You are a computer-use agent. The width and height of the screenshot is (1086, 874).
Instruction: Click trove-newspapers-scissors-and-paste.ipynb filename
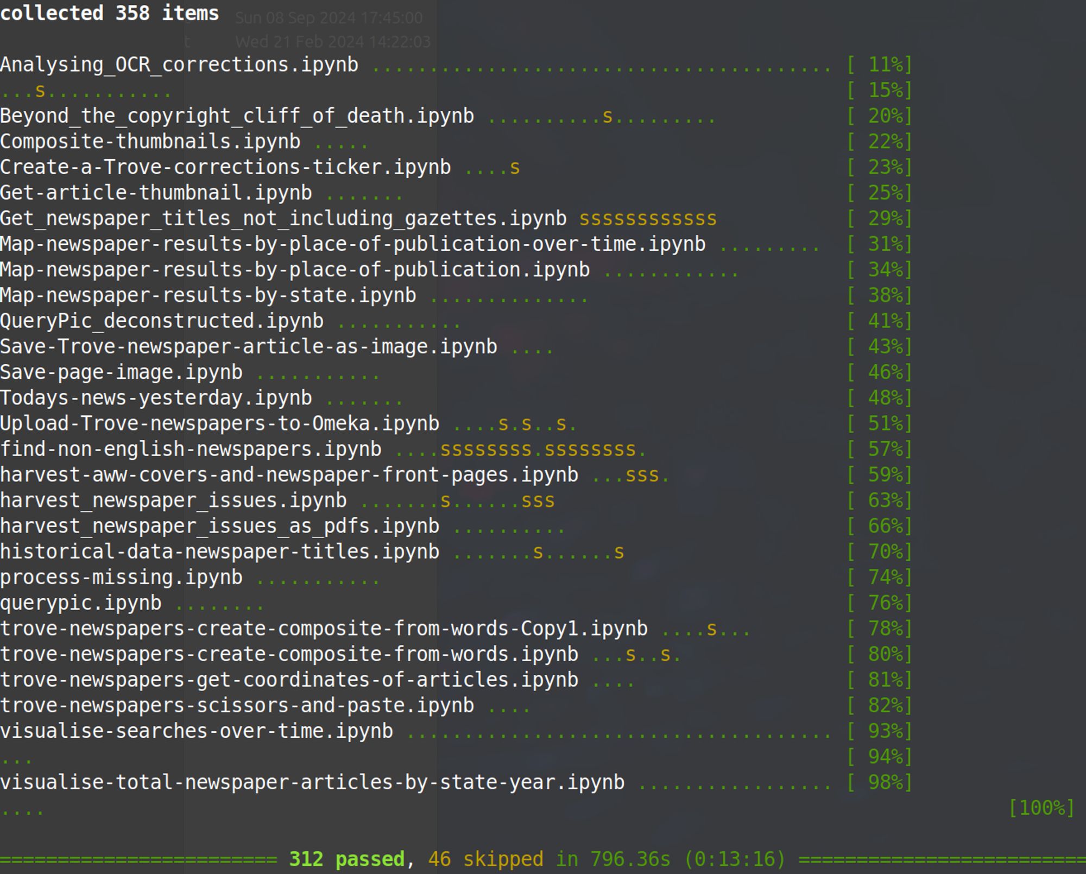237,706
